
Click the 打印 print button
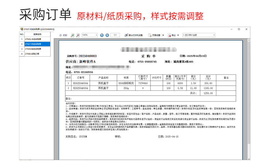coord(63,35)
